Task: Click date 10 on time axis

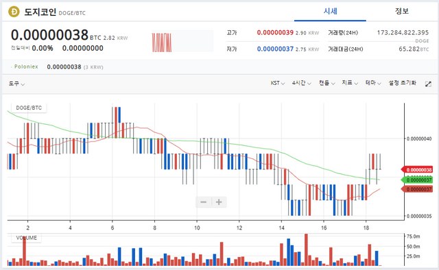Action: (197, 228)
